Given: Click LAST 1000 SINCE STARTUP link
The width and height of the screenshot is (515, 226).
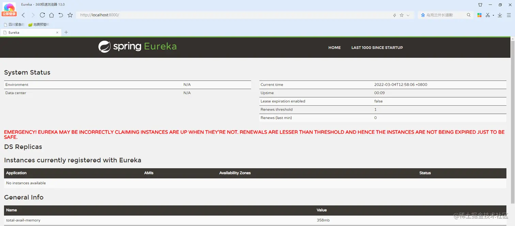Looking at the screenshot, I should coord(377,48).
